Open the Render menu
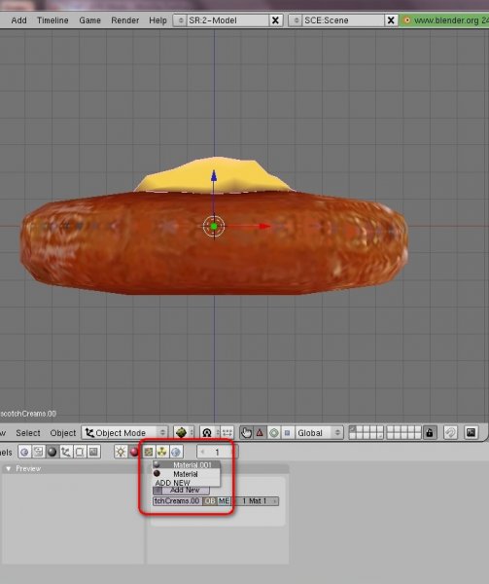The image size is (489, 584). (125, 20)
